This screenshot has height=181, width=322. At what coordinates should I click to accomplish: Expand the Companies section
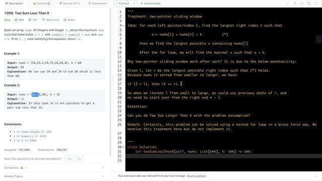(x=103, y=167)
